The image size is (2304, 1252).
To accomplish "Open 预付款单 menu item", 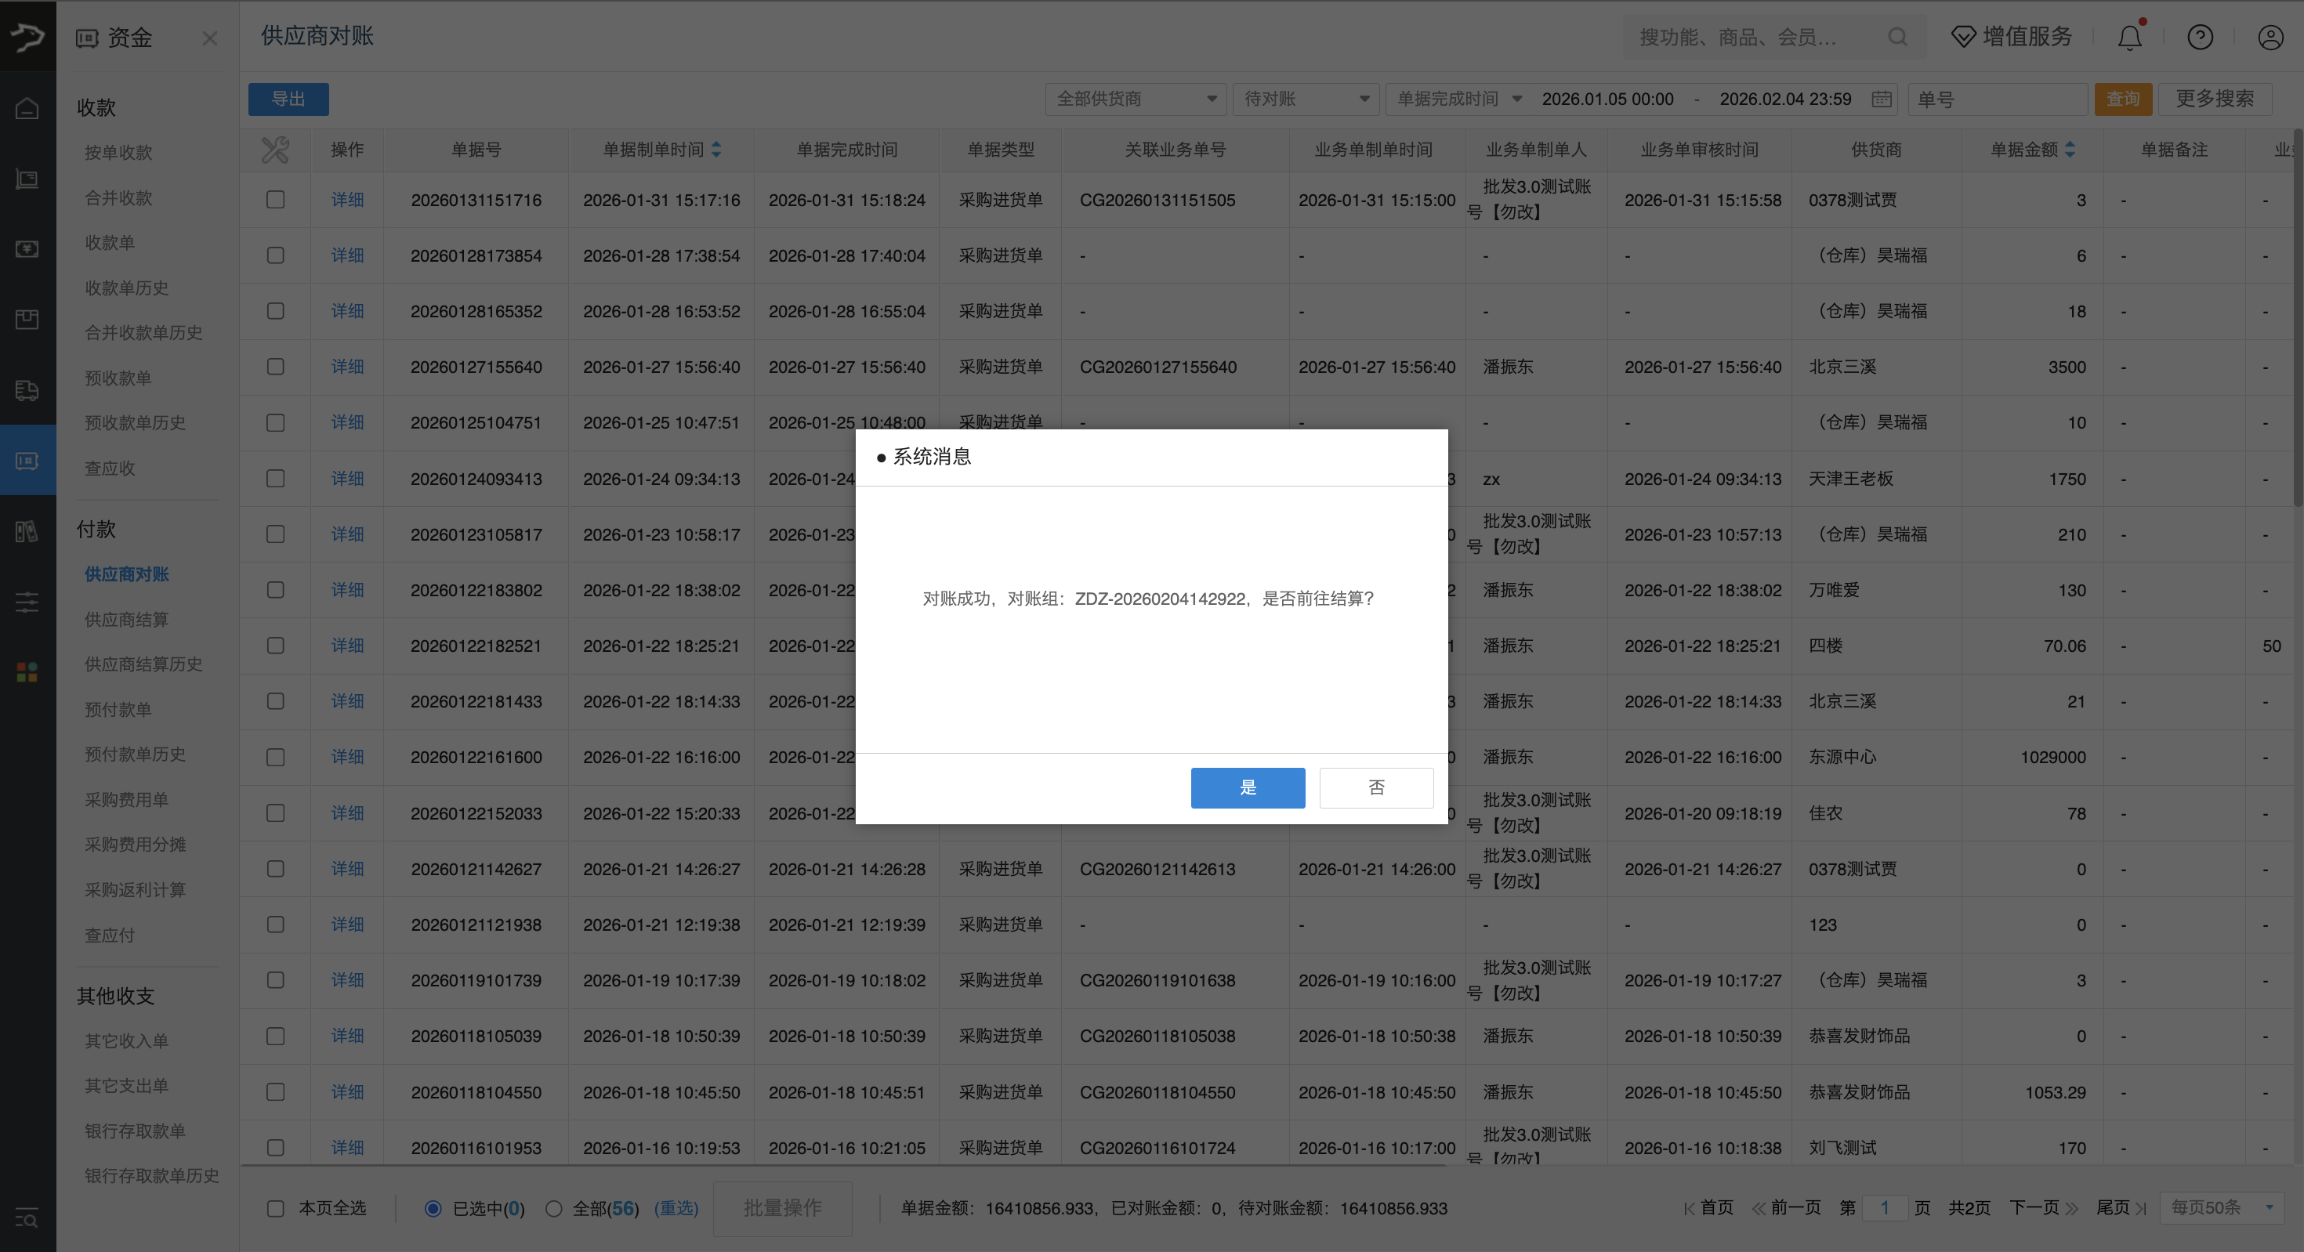I will 118,709.
